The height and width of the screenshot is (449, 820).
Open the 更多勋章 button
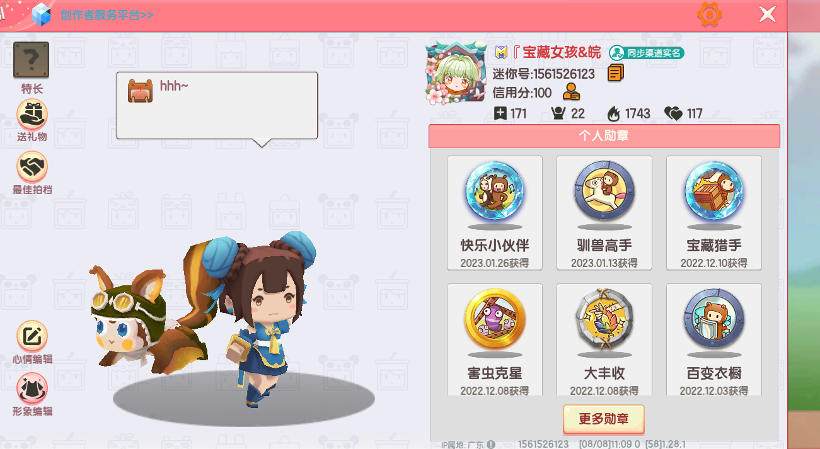point(604,419)
